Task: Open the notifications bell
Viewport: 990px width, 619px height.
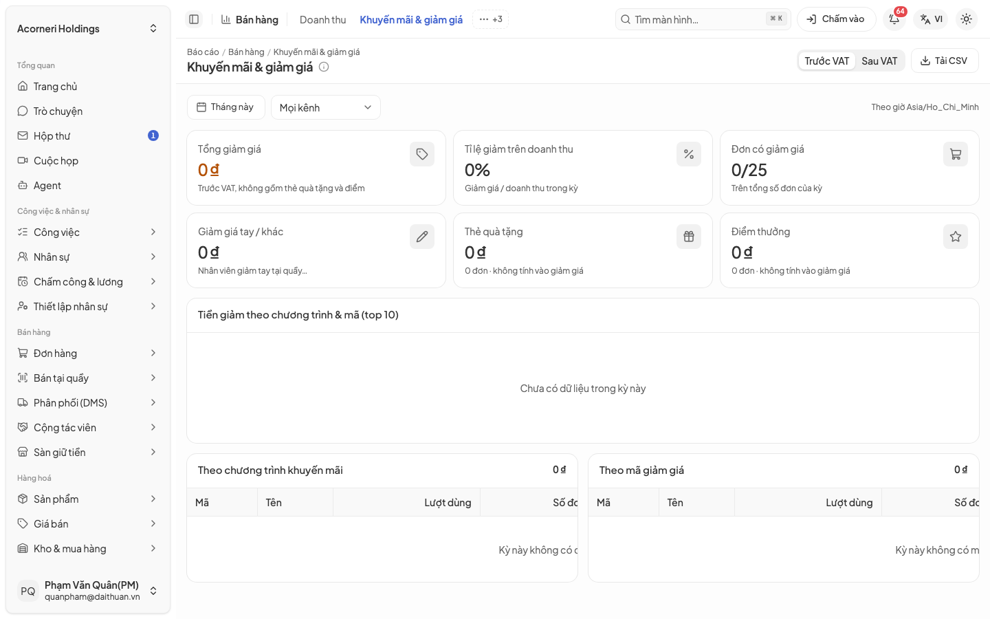Action: click(x=894, y=19)
